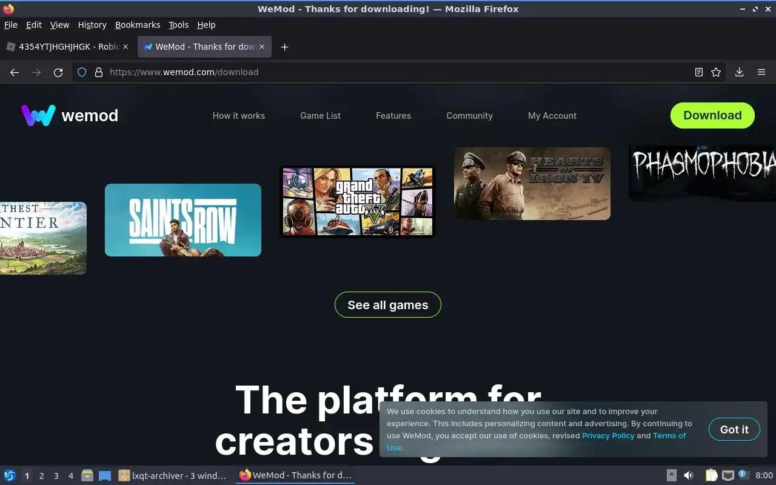Click the show desktop taskbar icon

click(x=105, y=476)
